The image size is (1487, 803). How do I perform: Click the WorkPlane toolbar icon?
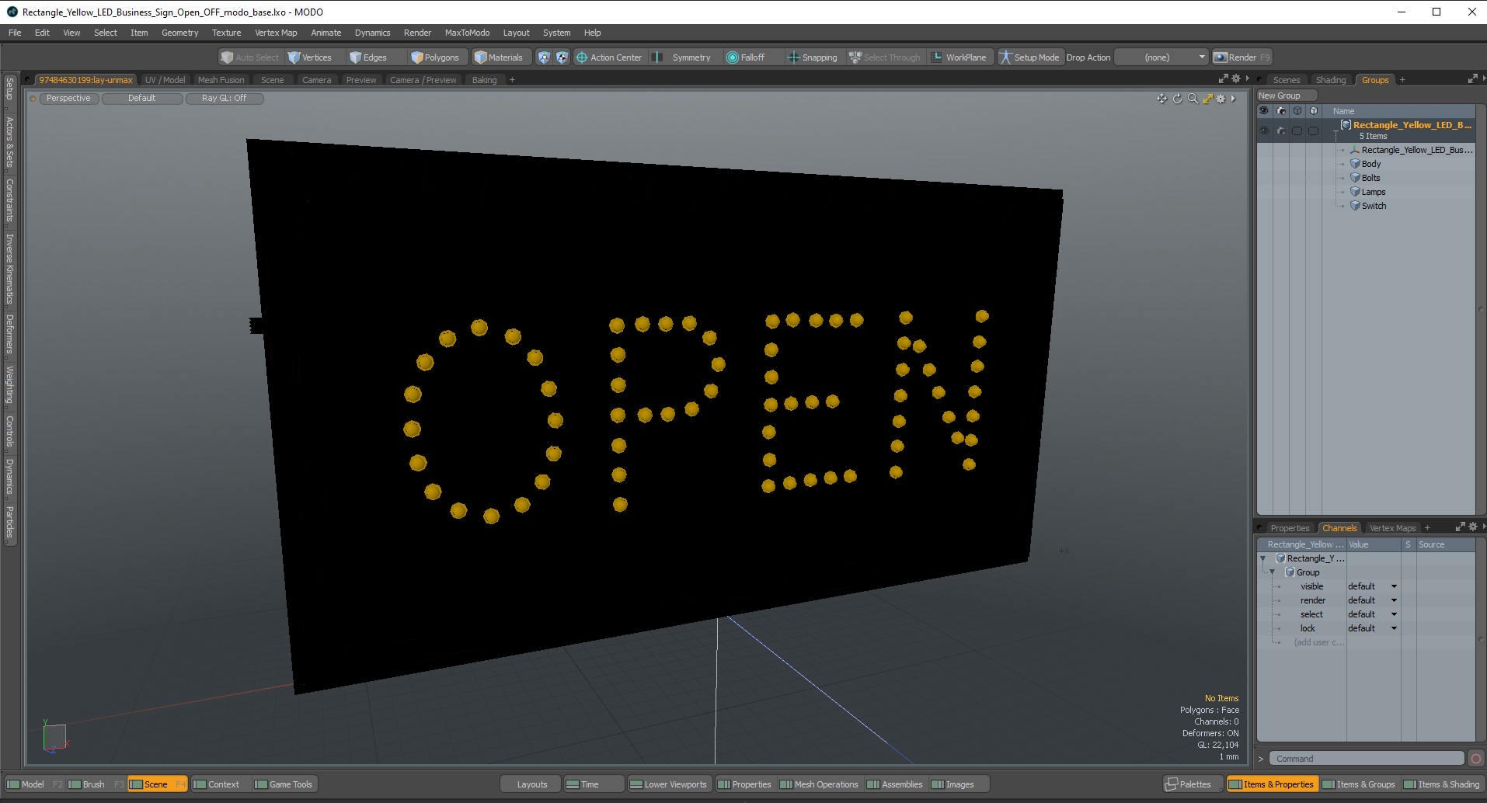click(937, 57)
